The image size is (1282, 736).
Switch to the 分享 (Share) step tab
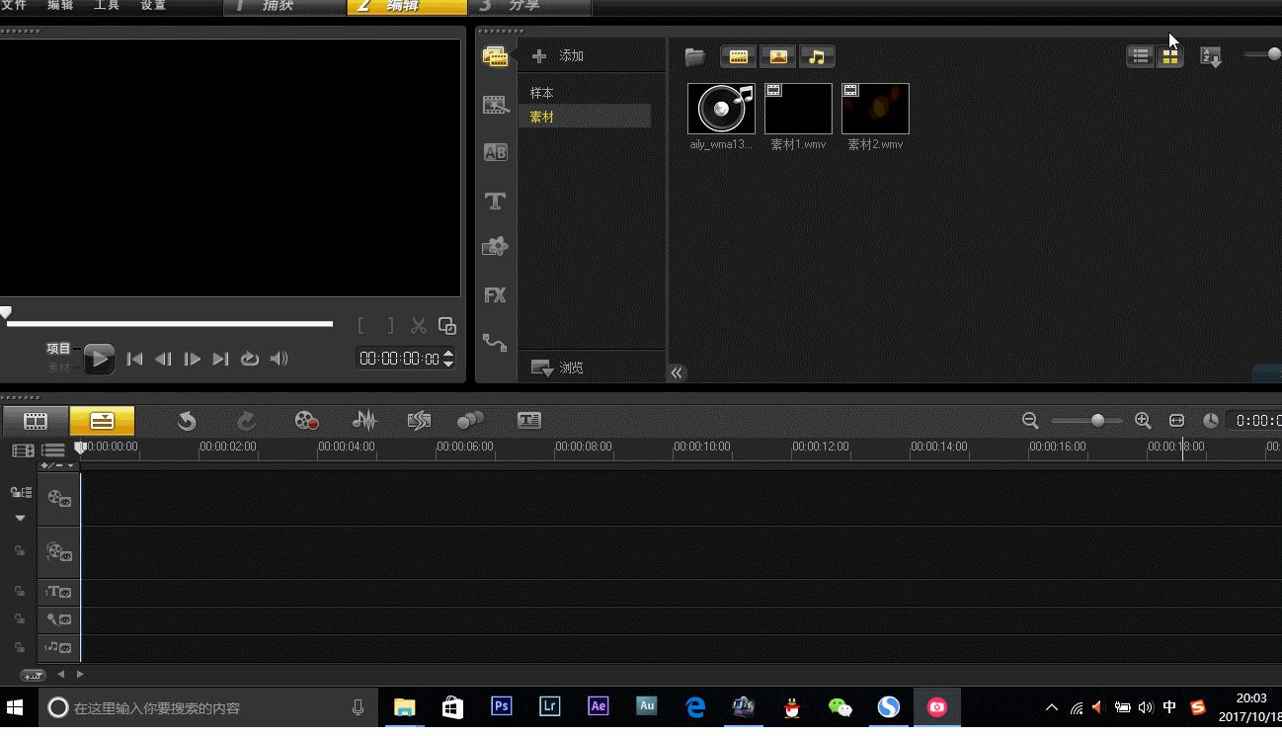coord(523,7)
